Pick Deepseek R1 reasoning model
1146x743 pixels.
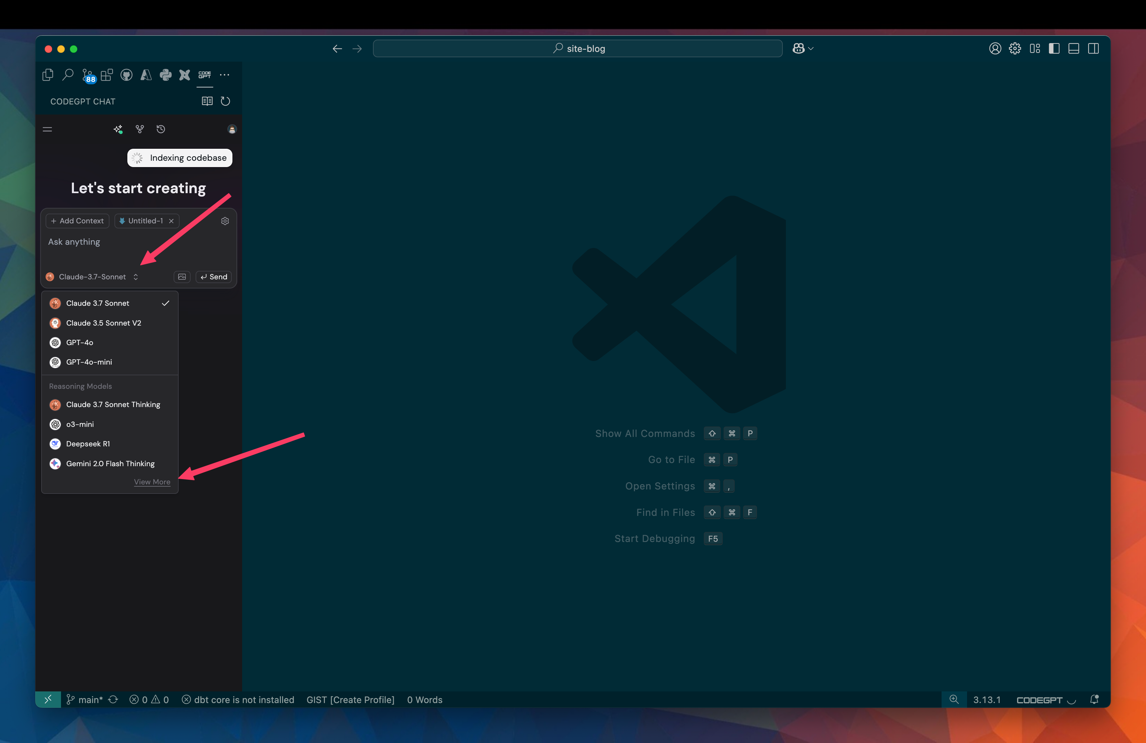pyautogui.click(x=110, y=444)
